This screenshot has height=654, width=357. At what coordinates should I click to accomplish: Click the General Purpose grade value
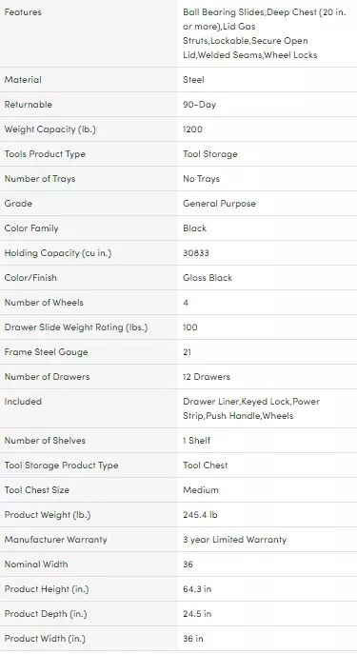click(219, 204)
